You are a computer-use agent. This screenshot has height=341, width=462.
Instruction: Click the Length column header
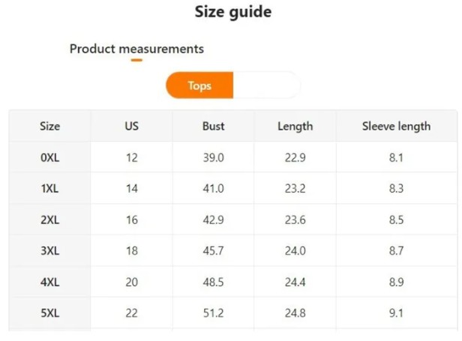(295, 127)
